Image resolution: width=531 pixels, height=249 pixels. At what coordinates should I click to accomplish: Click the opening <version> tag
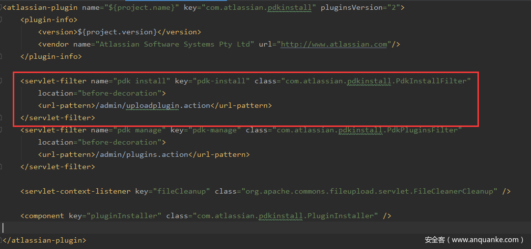click(57, 32)
